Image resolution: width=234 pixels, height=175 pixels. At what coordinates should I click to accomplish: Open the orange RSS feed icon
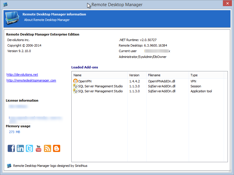pos(47,148)
